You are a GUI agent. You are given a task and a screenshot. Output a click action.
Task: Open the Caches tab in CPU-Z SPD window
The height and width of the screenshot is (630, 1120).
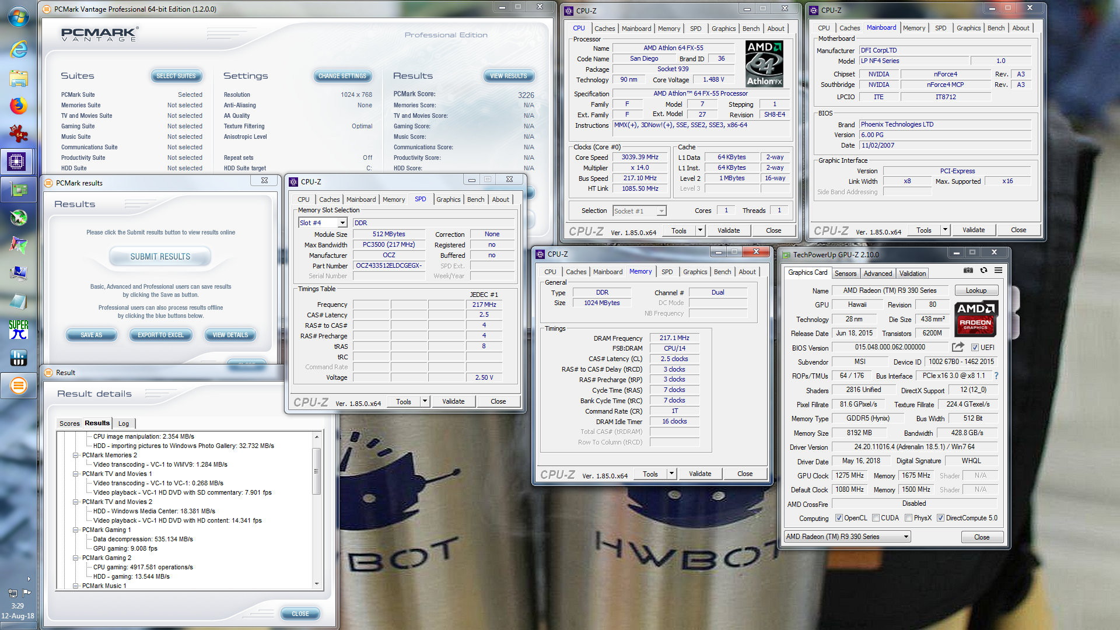tap(329, 199)
